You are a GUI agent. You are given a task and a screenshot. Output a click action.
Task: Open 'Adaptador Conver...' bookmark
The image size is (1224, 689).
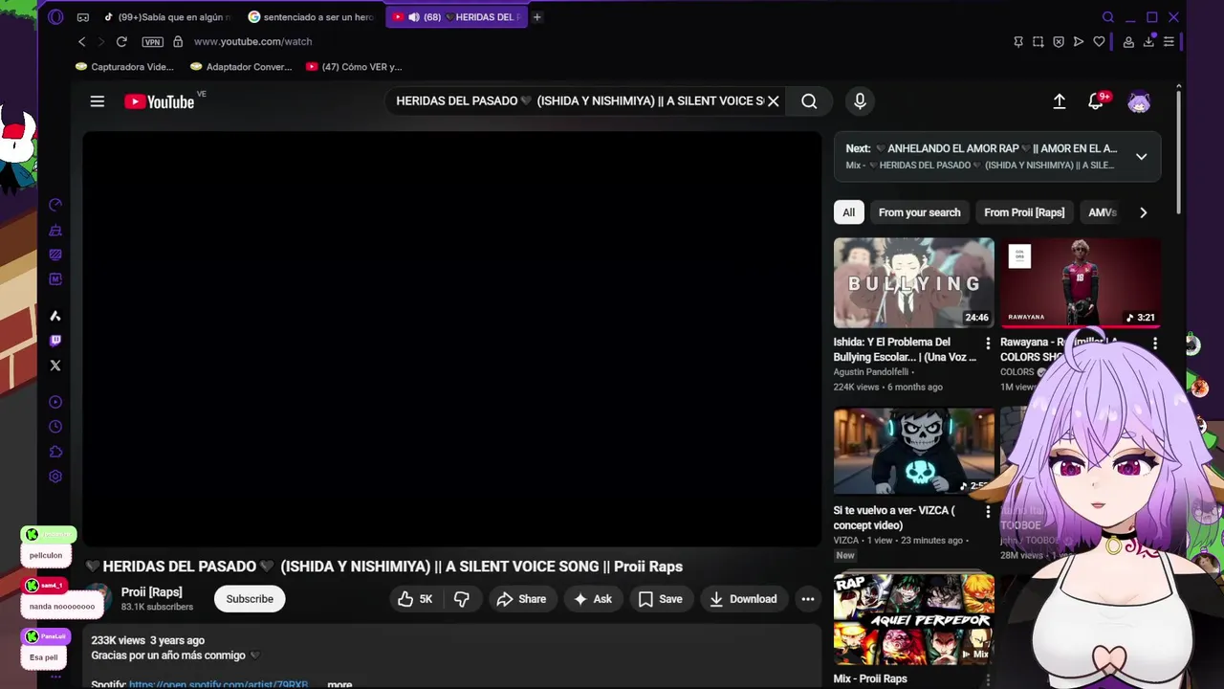point(241,67)
